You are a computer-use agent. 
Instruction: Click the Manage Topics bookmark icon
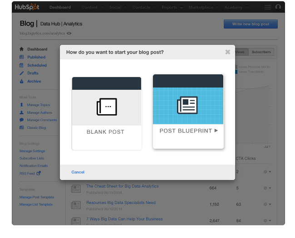coord(21,105)
